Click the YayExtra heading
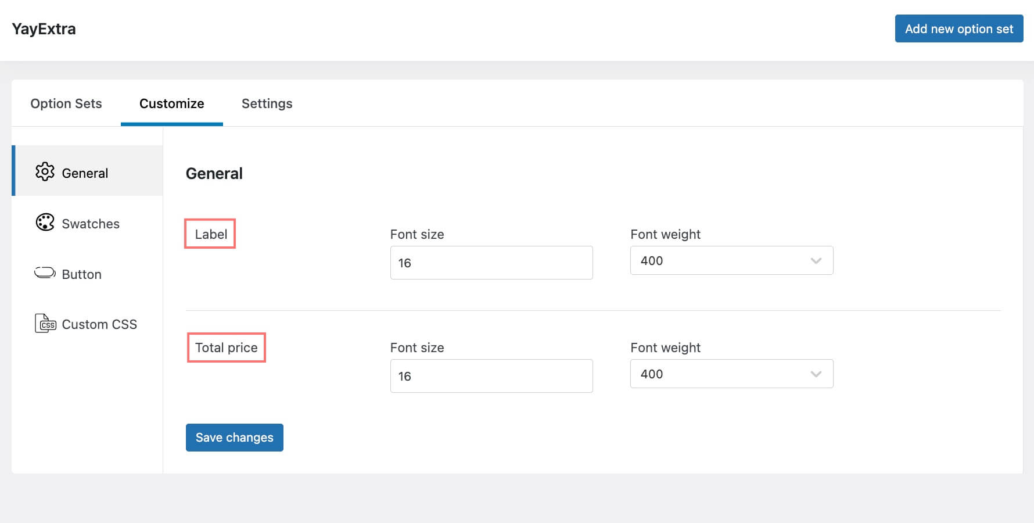The image size is (1034, 523). tap(43, 29)
